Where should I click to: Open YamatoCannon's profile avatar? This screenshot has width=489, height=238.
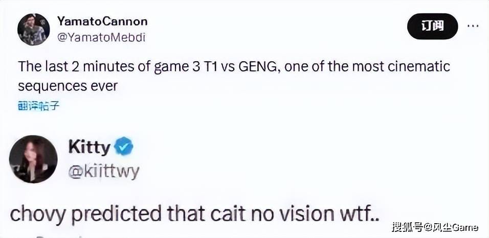coord(33,29)
